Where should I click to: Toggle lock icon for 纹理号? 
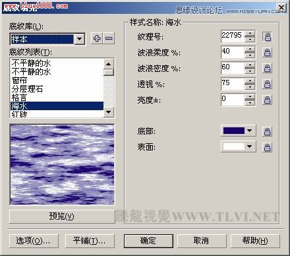pos(267,37)
